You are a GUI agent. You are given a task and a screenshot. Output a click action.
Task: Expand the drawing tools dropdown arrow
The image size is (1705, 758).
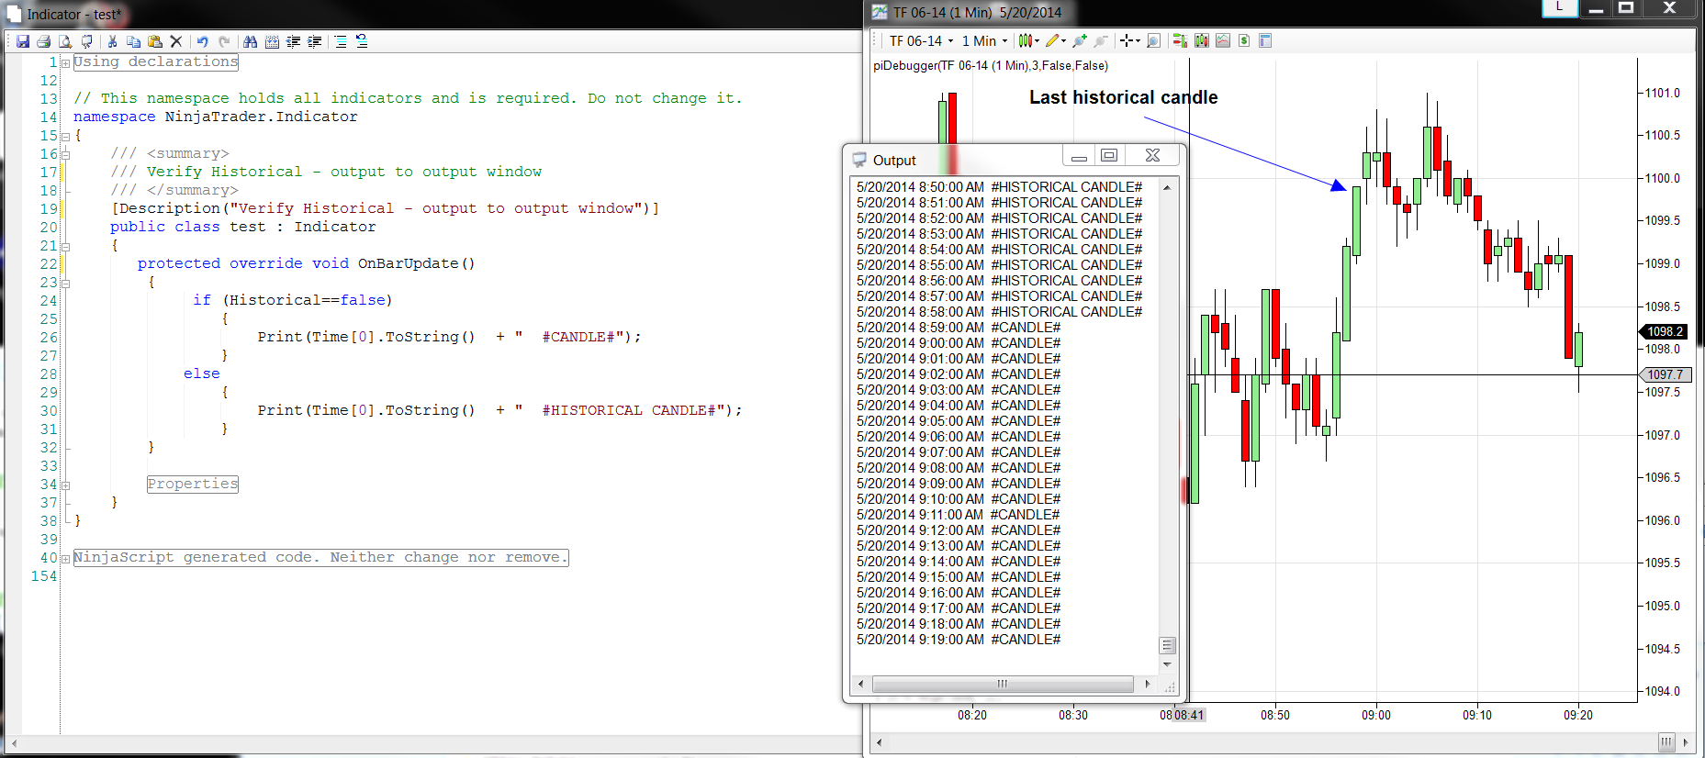click(1063, 40)
